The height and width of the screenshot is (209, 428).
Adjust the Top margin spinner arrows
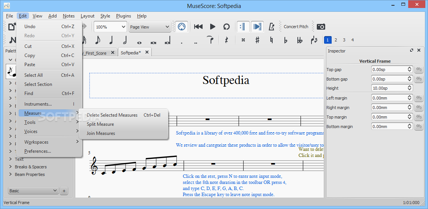pos(410,117)
